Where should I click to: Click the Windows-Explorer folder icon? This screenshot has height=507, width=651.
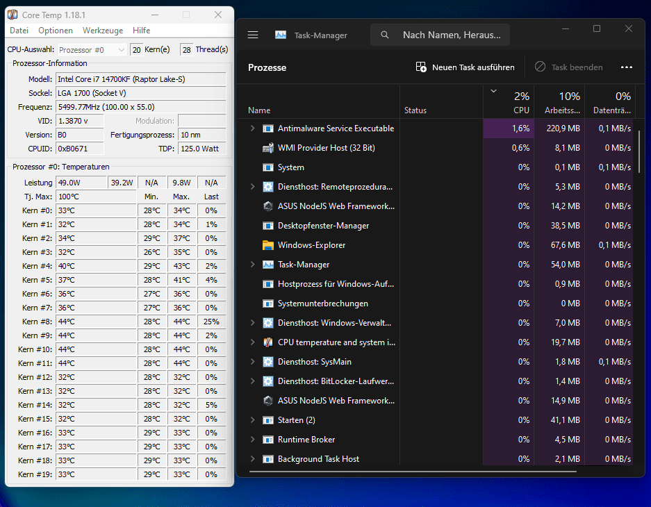coord(268,245)
